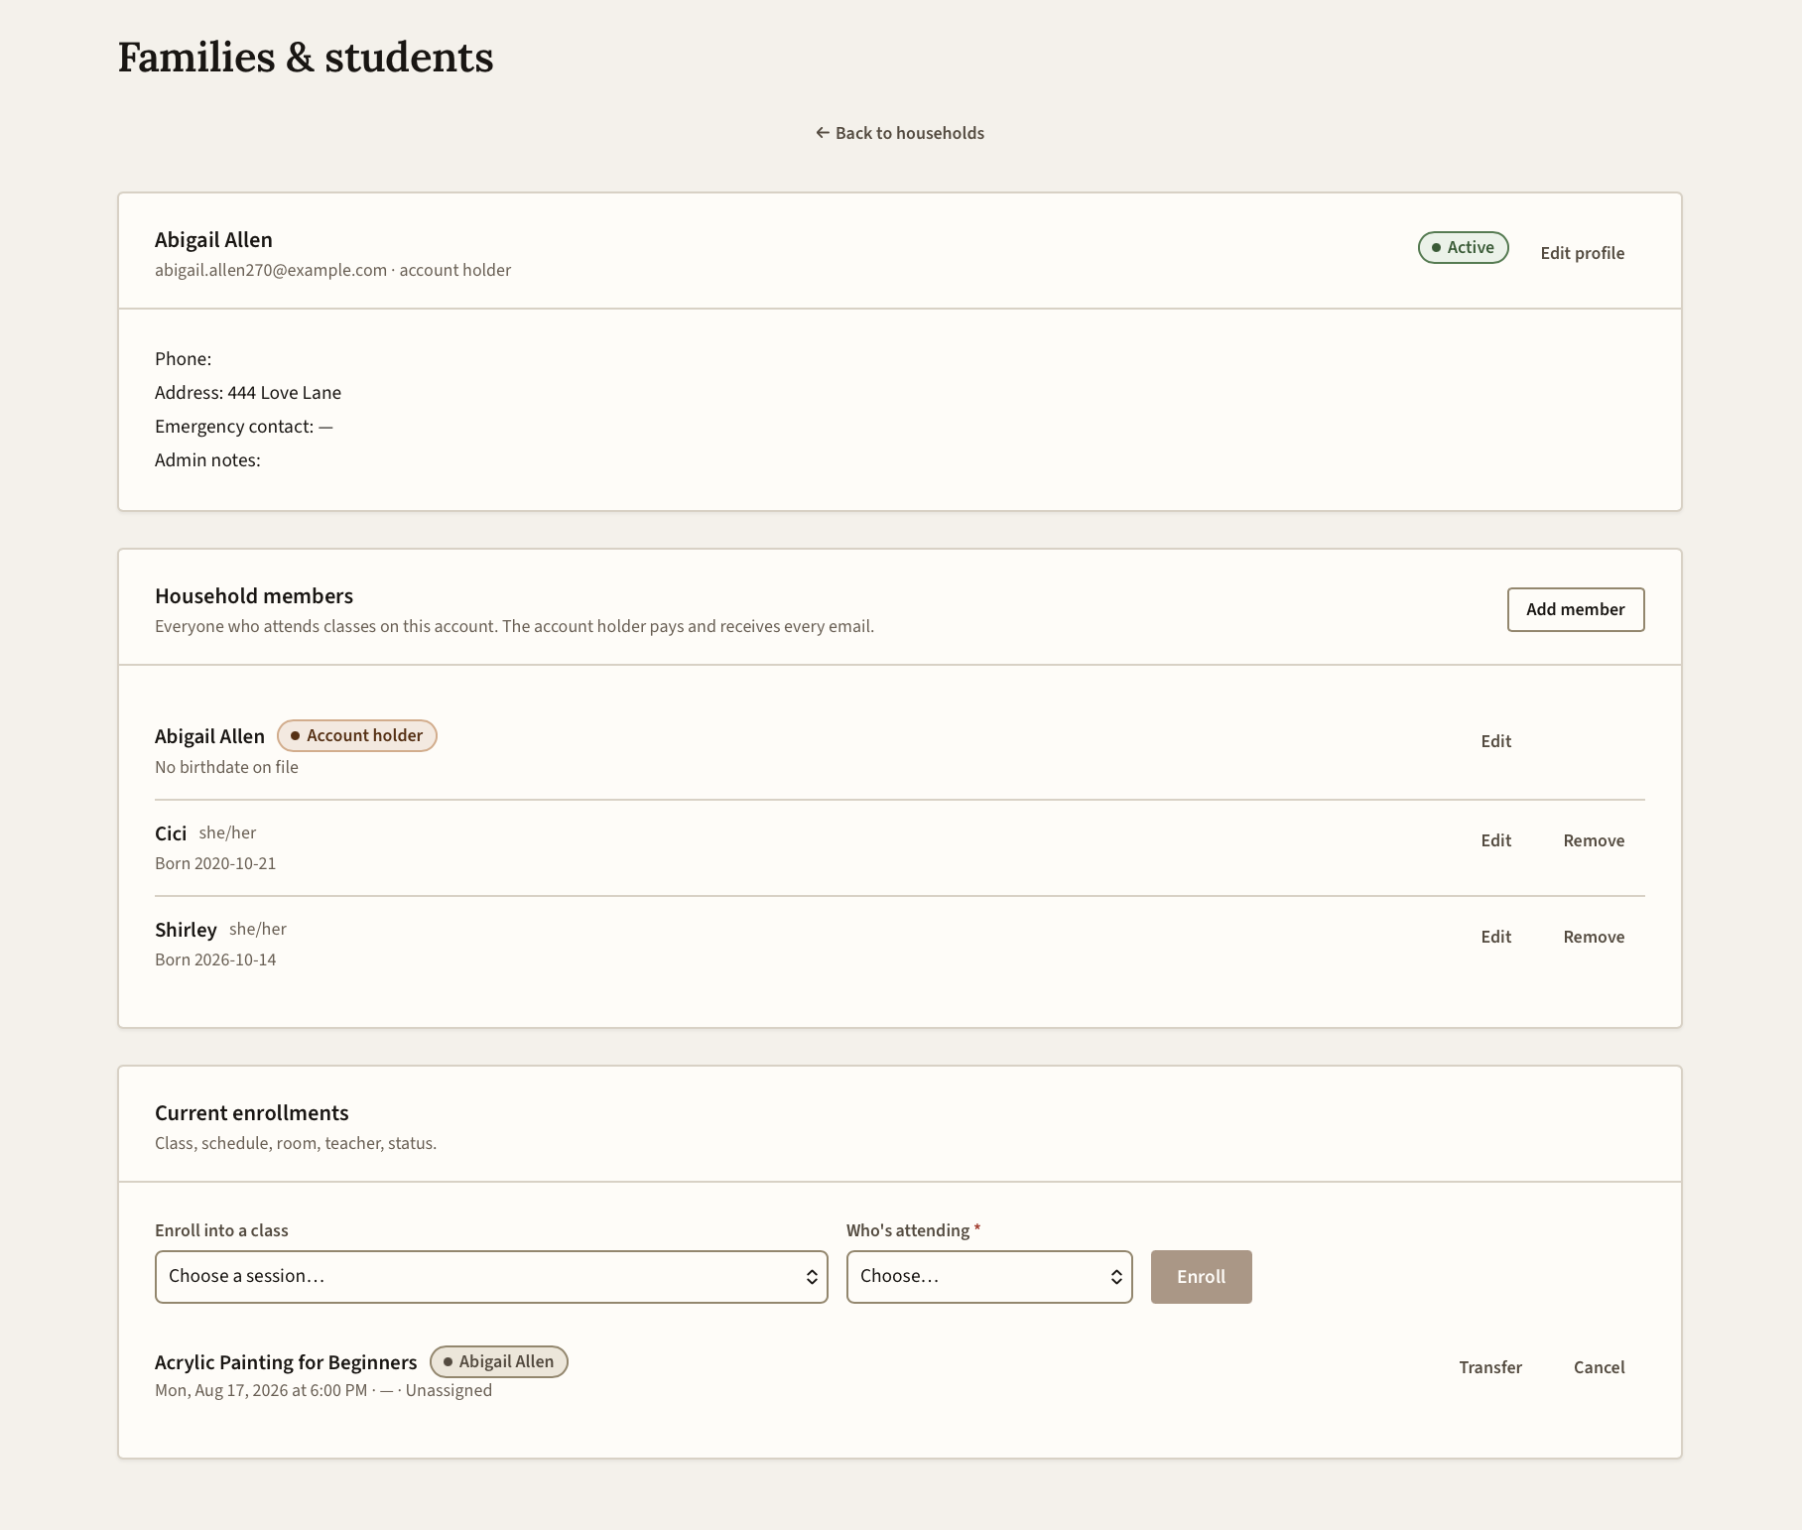
Task: Open Edit profile for Abigail Allen
Action: coord(1582,253)
